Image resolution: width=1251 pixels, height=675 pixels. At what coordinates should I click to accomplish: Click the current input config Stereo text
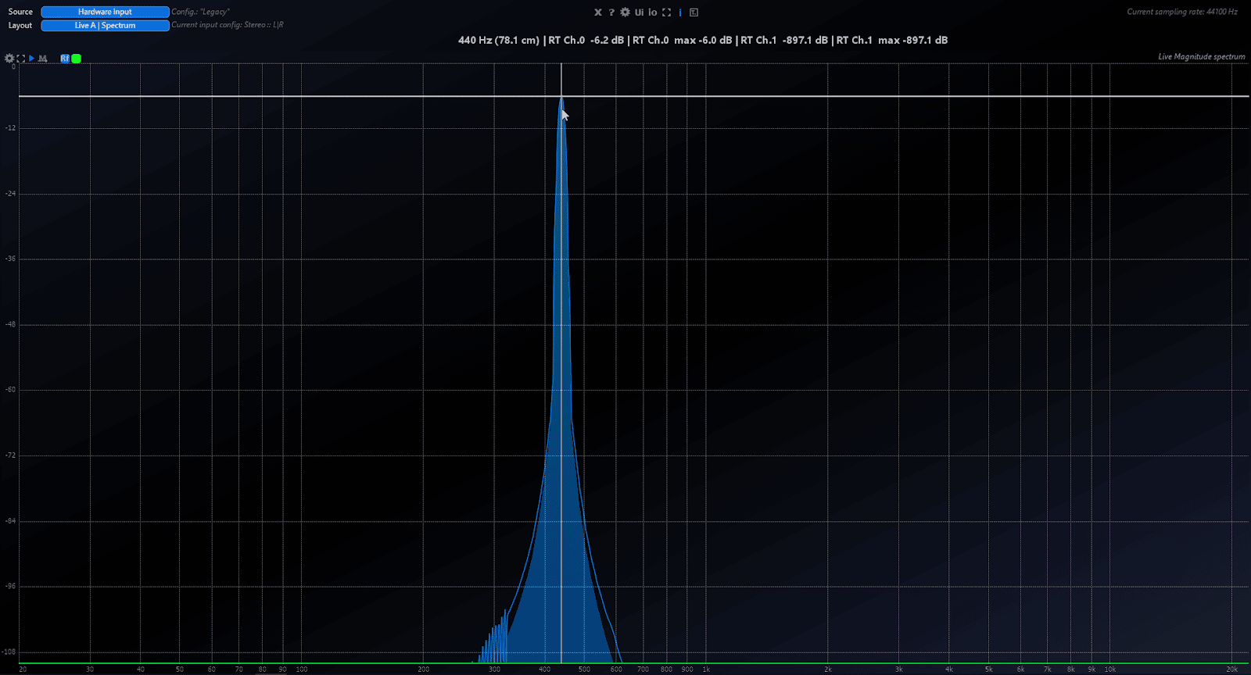pyautogui.click(x=228, y=25)
